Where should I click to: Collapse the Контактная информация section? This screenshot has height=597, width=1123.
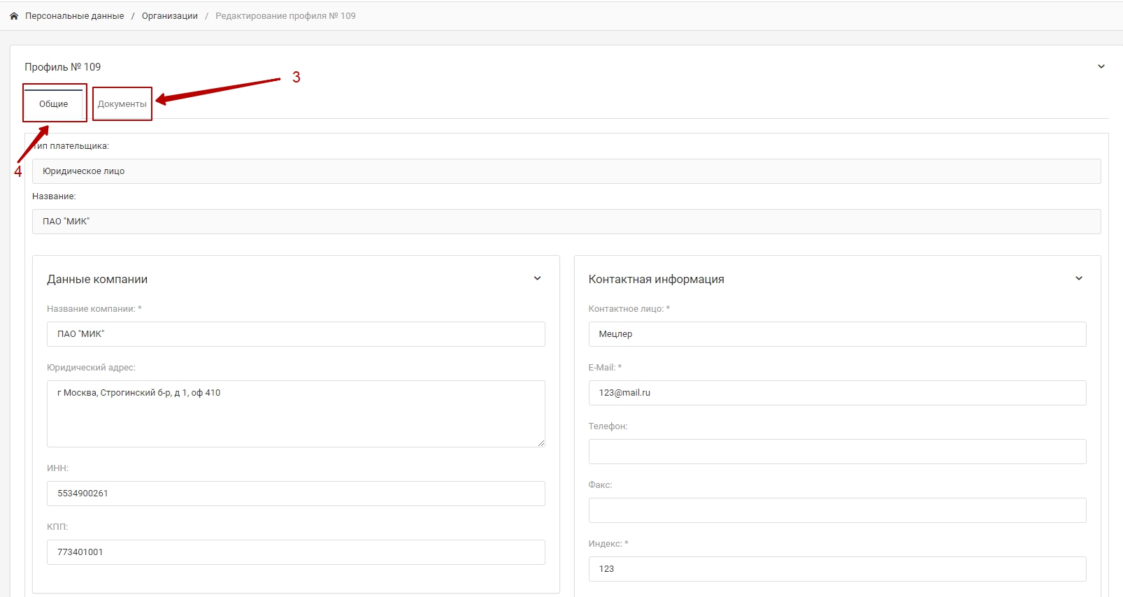[x=1079, y=278]
